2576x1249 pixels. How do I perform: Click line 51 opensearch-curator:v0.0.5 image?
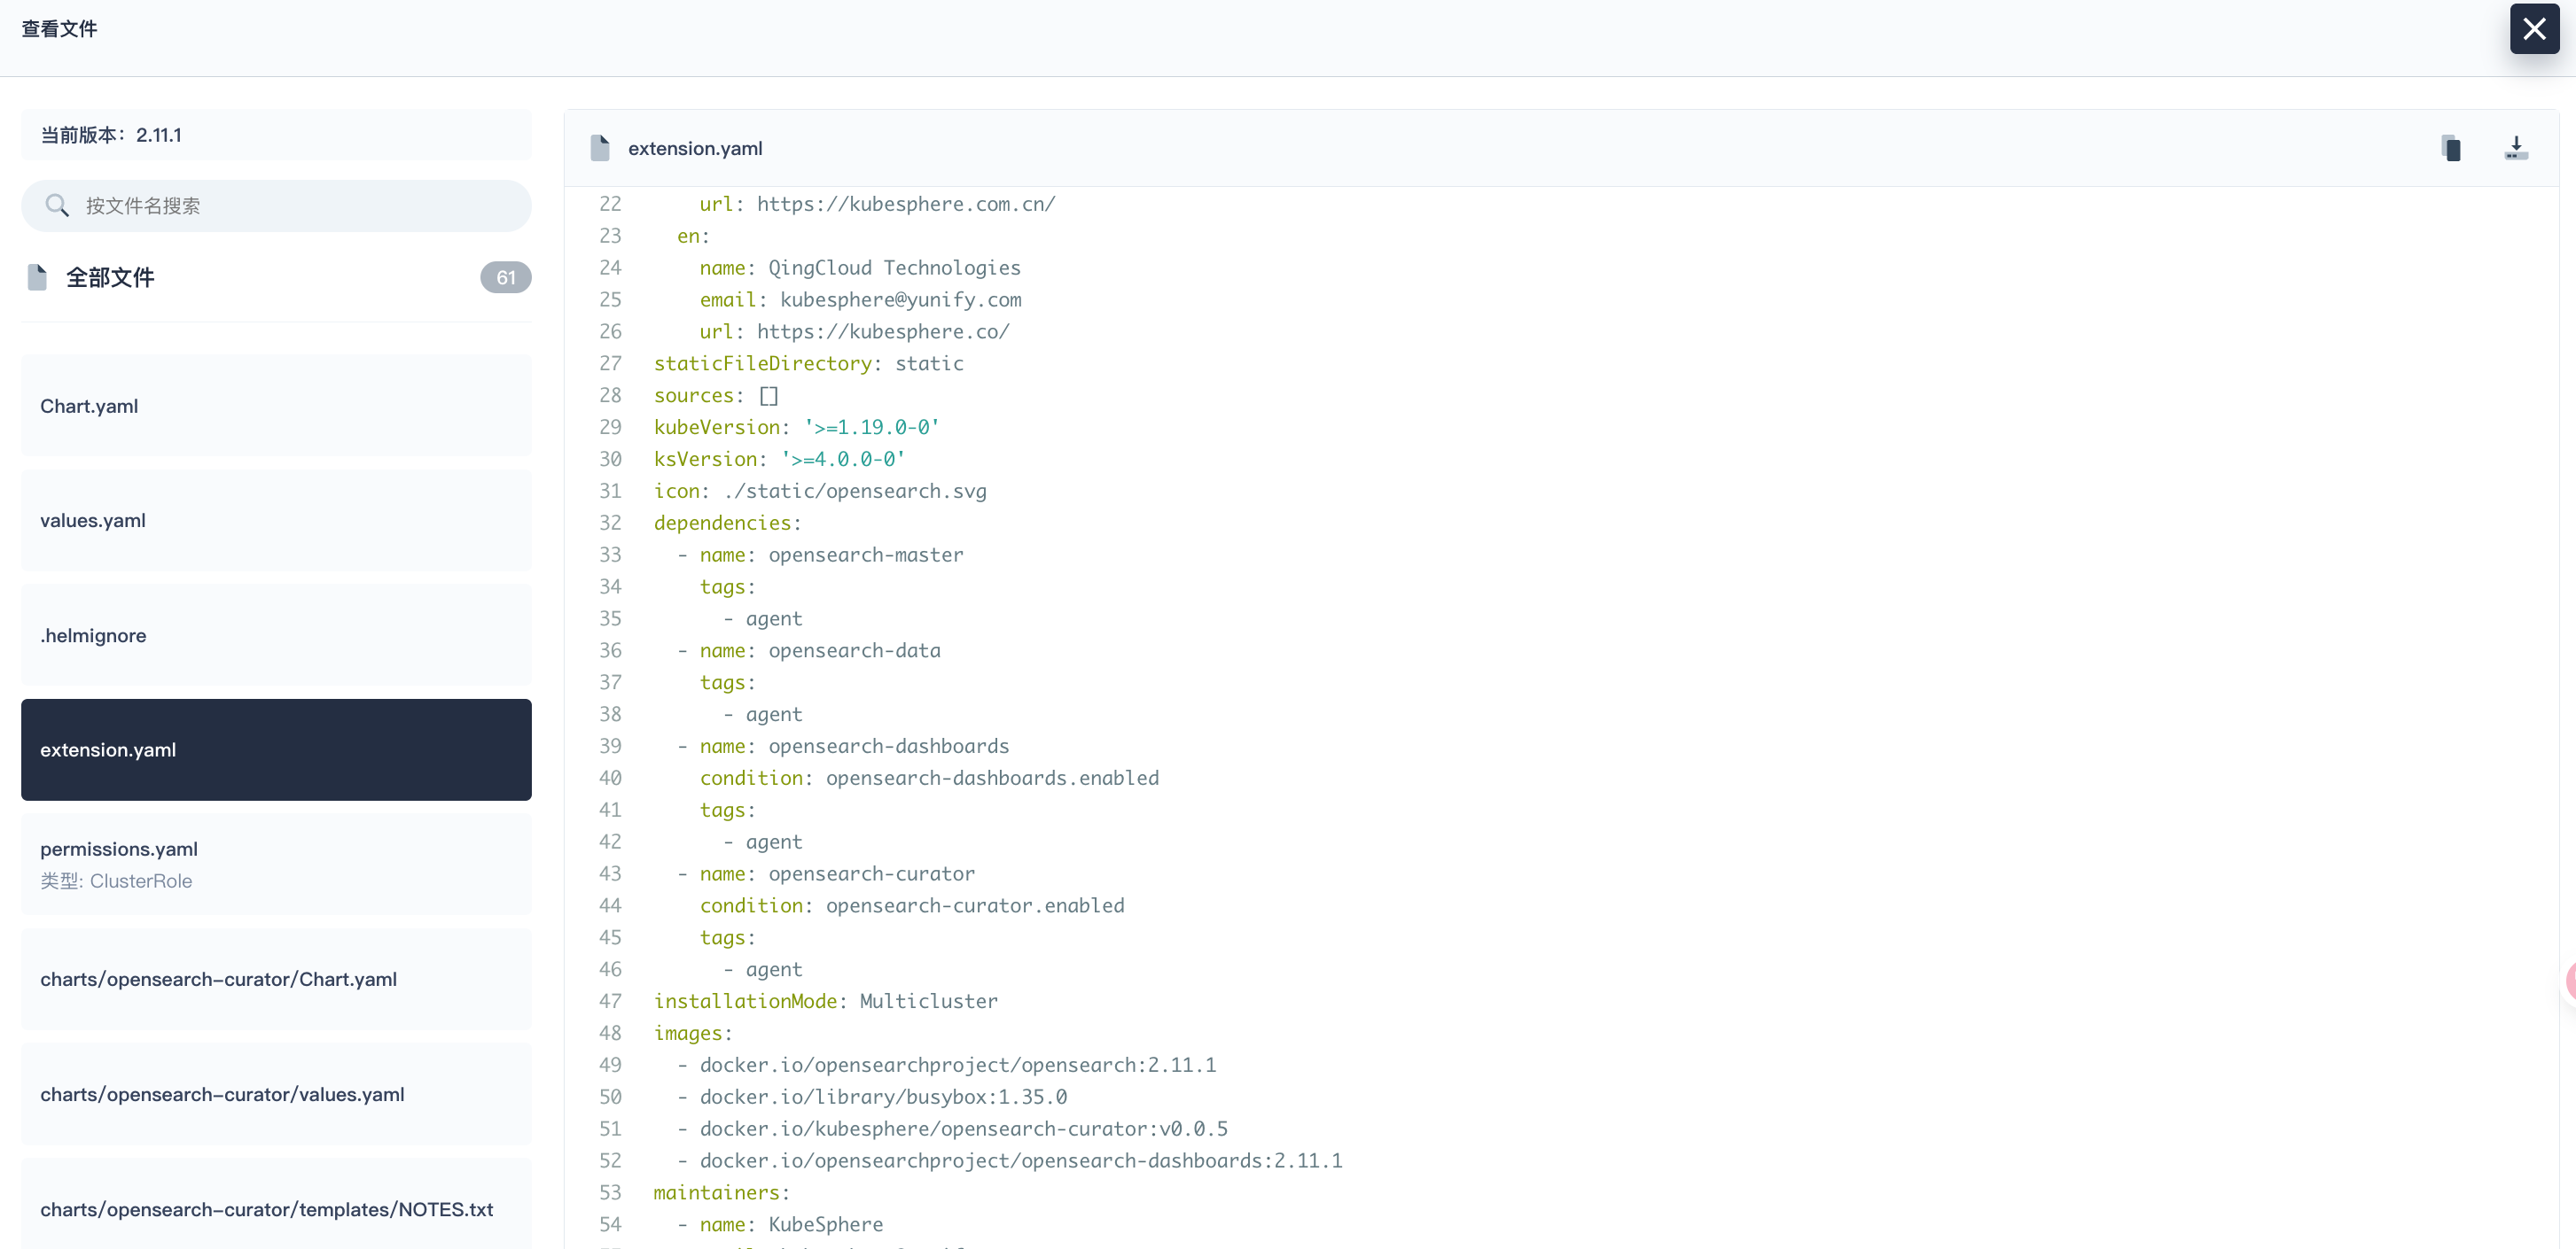[964, 1129]
